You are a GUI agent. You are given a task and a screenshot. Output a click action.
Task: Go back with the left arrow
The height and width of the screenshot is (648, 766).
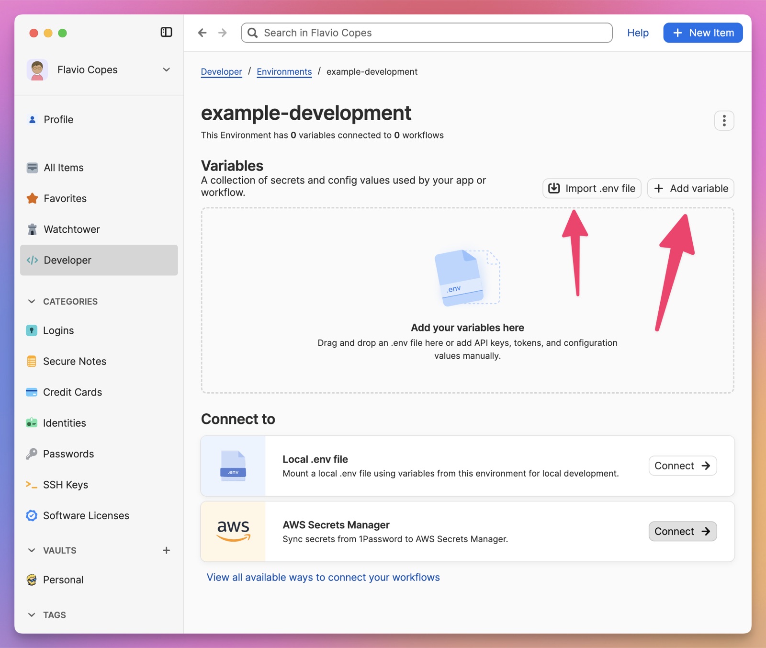click(x=203, y=33)
